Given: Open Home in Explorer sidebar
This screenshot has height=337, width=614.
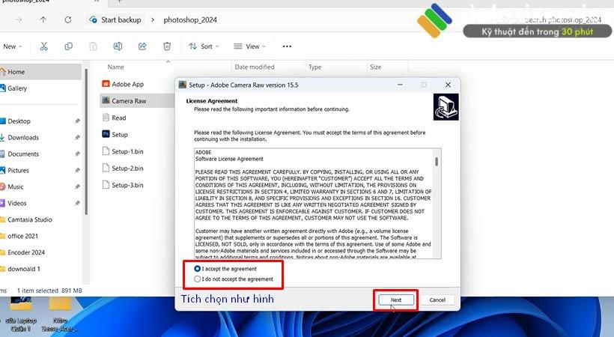Looking at the screenshot, I should [40, 72].
